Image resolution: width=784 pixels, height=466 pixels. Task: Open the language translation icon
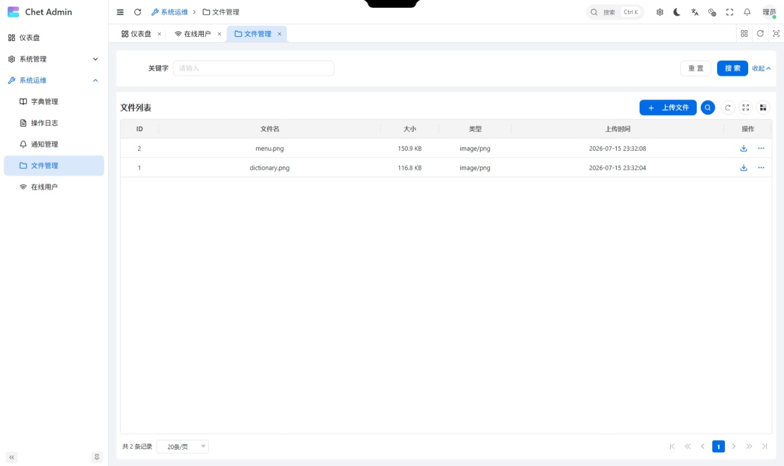694,12
